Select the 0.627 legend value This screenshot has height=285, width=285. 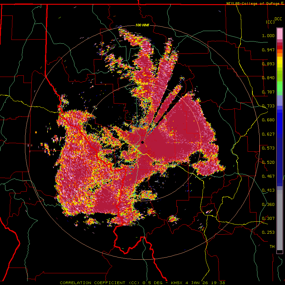[x=268, y=134]
